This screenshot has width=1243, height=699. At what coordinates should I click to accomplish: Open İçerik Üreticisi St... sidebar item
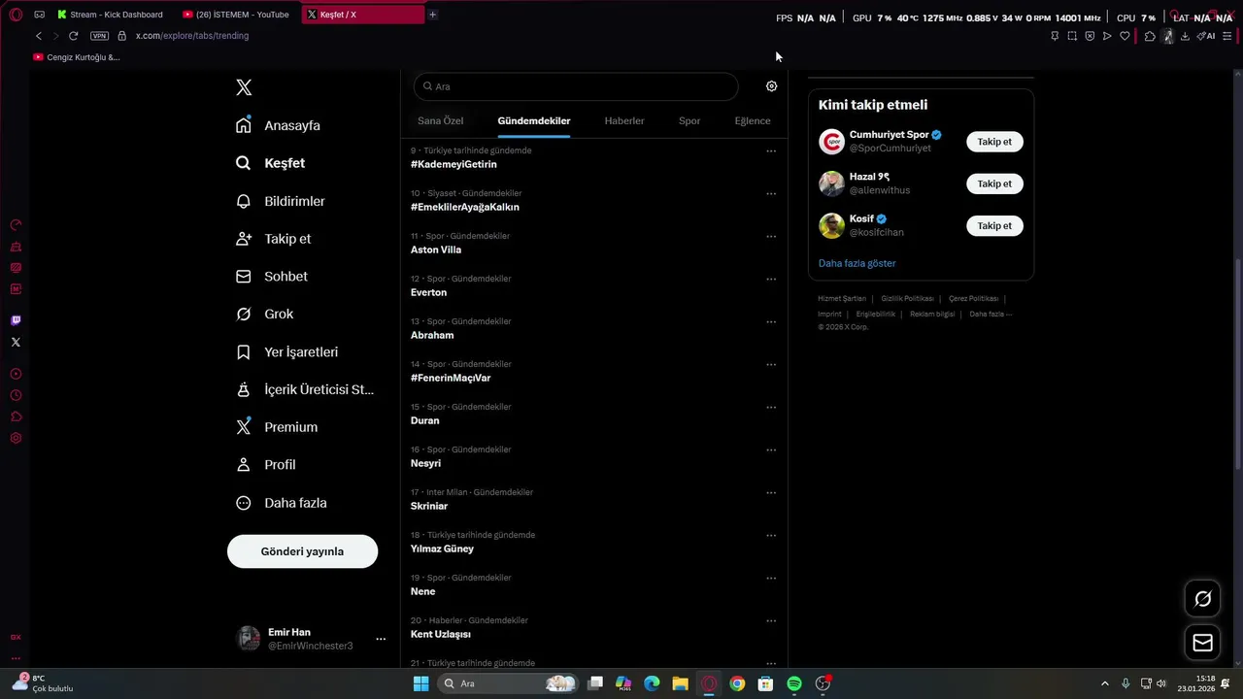click(x=306, y=389)
